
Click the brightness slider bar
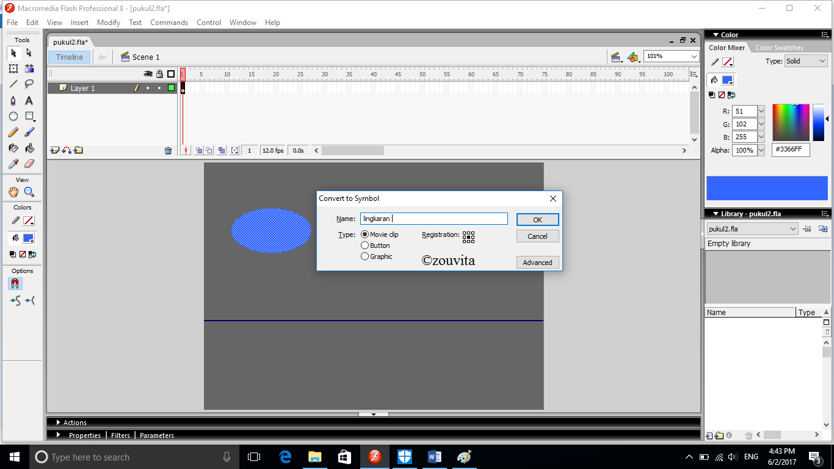[x=818, y=123]
